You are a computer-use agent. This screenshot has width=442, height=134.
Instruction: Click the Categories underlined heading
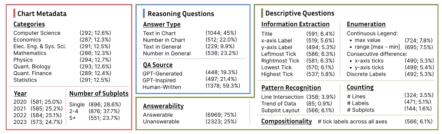point(29,24)
